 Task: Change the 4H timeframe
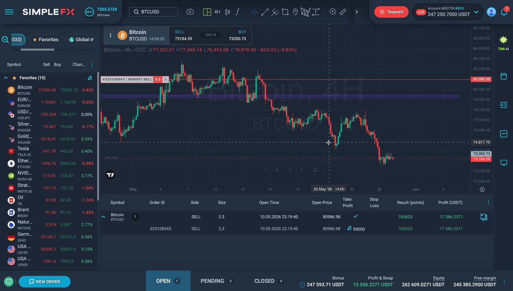click(x=217, y=12)
